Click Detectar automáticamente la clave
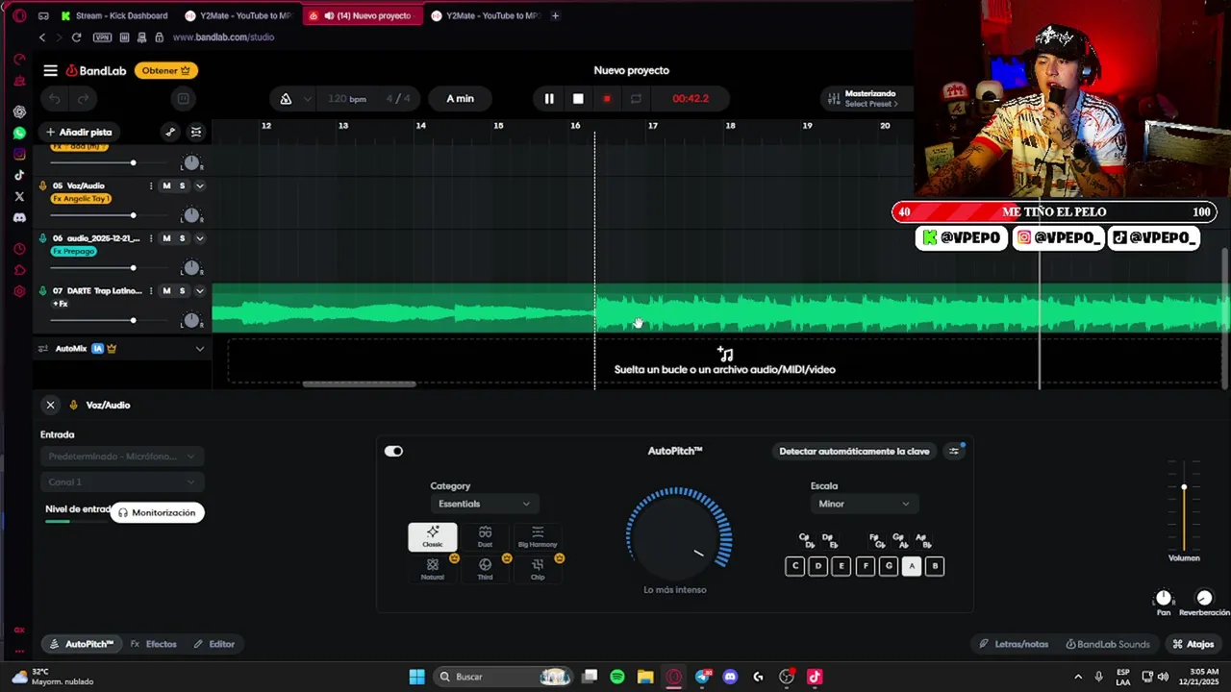Image resolution: width=1231 pixels, height=692 pixels. click(854, 451)
